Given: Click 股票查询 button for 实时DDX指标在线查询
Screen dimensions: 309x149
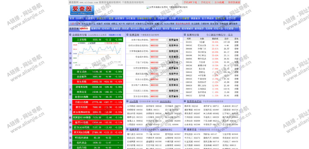Looking at the screenshot, I should (173, 45).
